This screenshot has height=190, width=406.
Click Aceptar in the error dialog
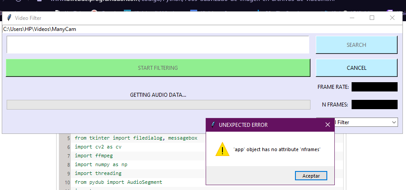[x=311, y=176]
